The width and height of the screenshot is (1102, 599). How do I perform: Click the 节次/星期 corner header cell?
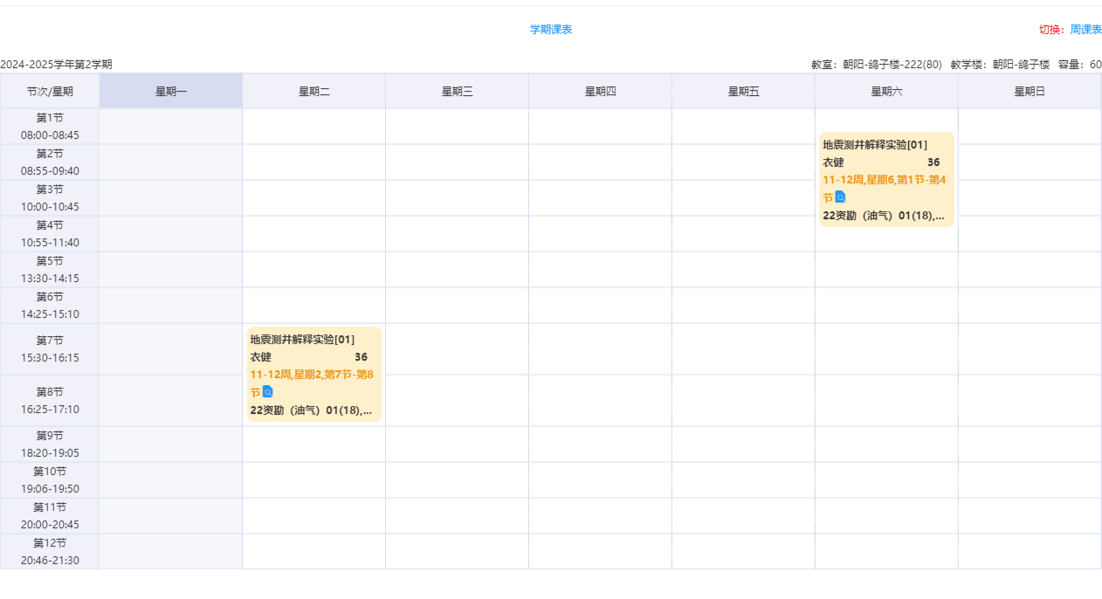[x=50, y=92]
